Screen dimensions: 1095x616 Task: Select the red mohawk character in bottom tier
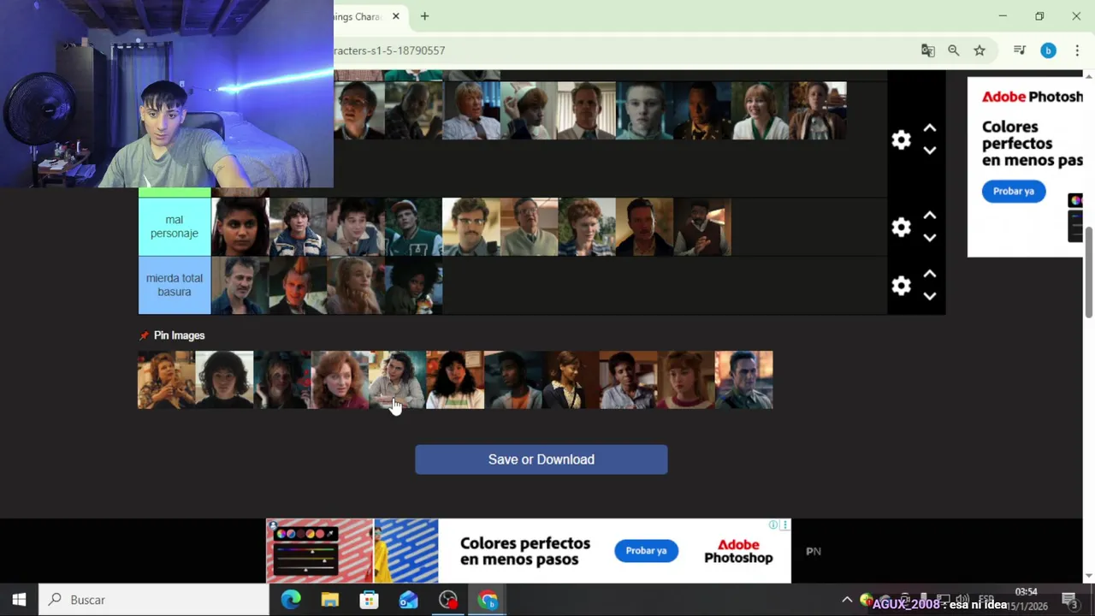click(x=298, y=285)
